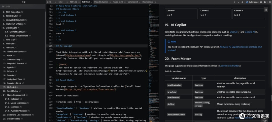This screenshot has height=122, width=272.
Task: Switch to the 3.md tab
Action: tap(60, 2)
